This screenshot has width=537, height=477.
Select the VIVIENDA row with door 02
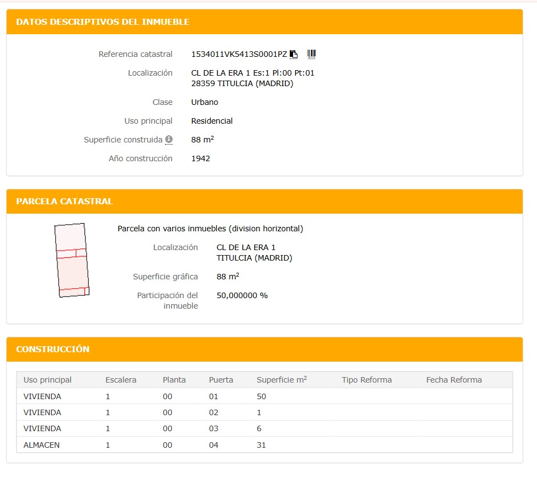pos(42,412)
